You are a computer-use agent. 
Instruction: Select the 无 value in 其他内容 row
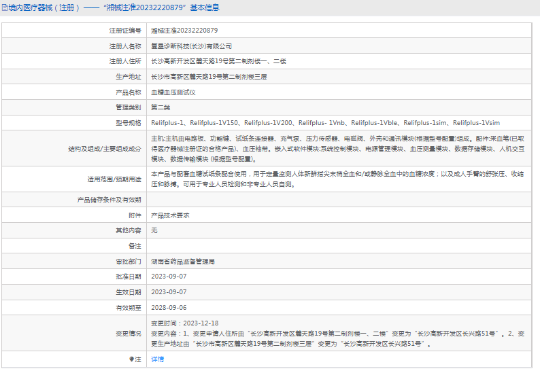(154, 230)
